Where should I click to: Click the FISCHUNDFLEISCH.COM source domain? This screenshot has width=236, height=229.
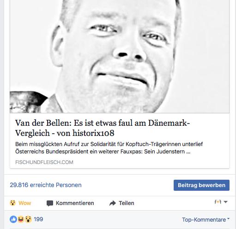point(44,162)
